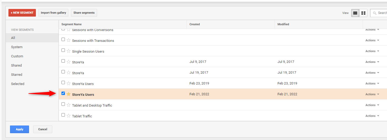387x140 pixels.
Task: Star the Tablet and Desktop Traffic segment
Action: (x=69, y=105)
